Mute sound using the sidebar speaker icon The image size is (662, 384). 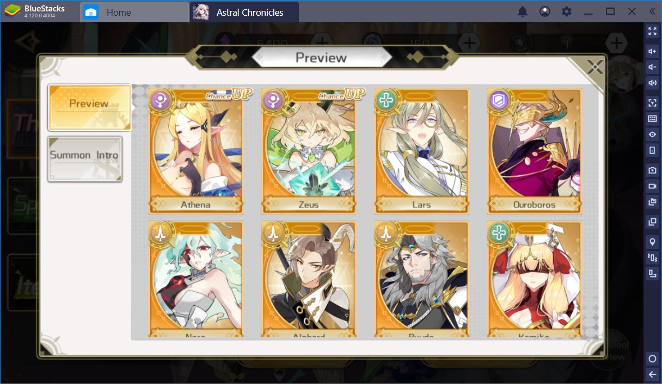[x=652, y=83]
